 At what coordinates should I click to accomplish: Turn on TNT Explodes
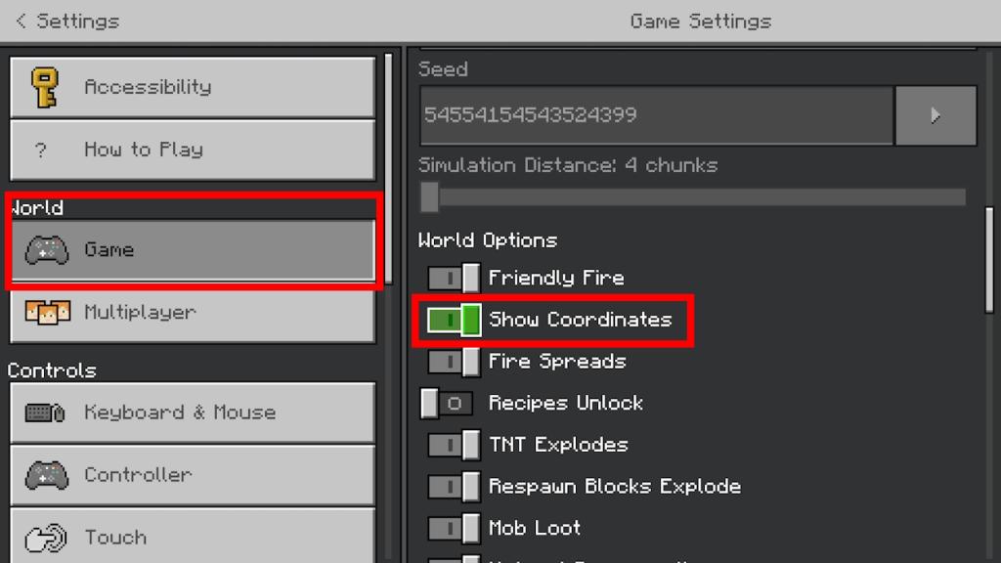[453, 445]
